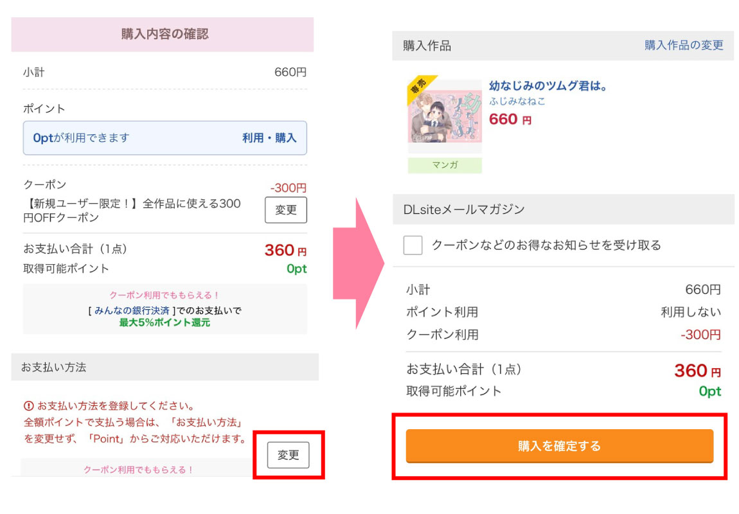Viewport: 739px width, 514px height.
Task: Select the green マンガ category tag
Action: pyautogui.click(x=444, y=165)
